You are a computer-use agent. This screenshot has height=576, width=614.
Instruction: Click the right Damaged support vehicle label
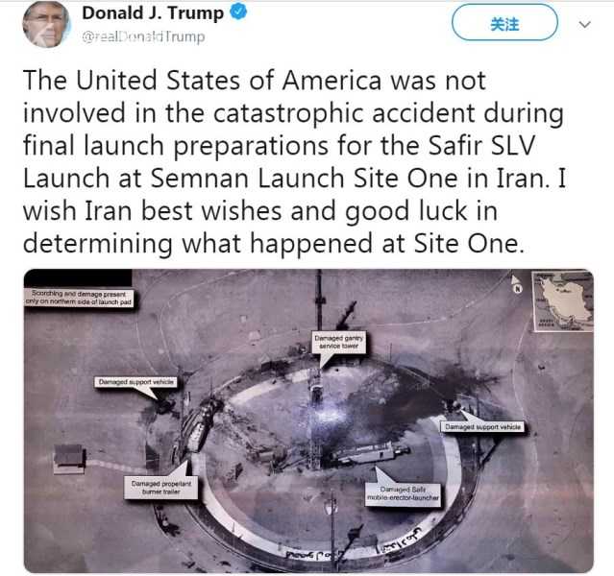[x=482, y=427]
